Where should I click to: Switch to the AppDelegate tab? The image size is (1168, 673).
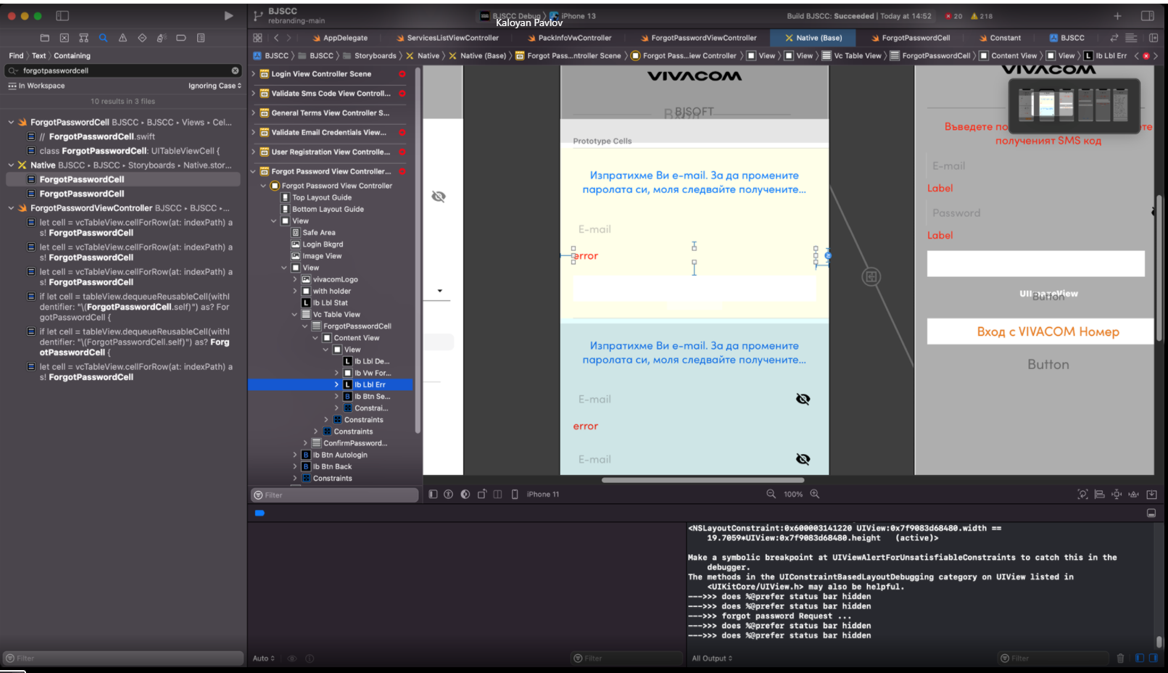pyautogui.click(x=340, y=38)
